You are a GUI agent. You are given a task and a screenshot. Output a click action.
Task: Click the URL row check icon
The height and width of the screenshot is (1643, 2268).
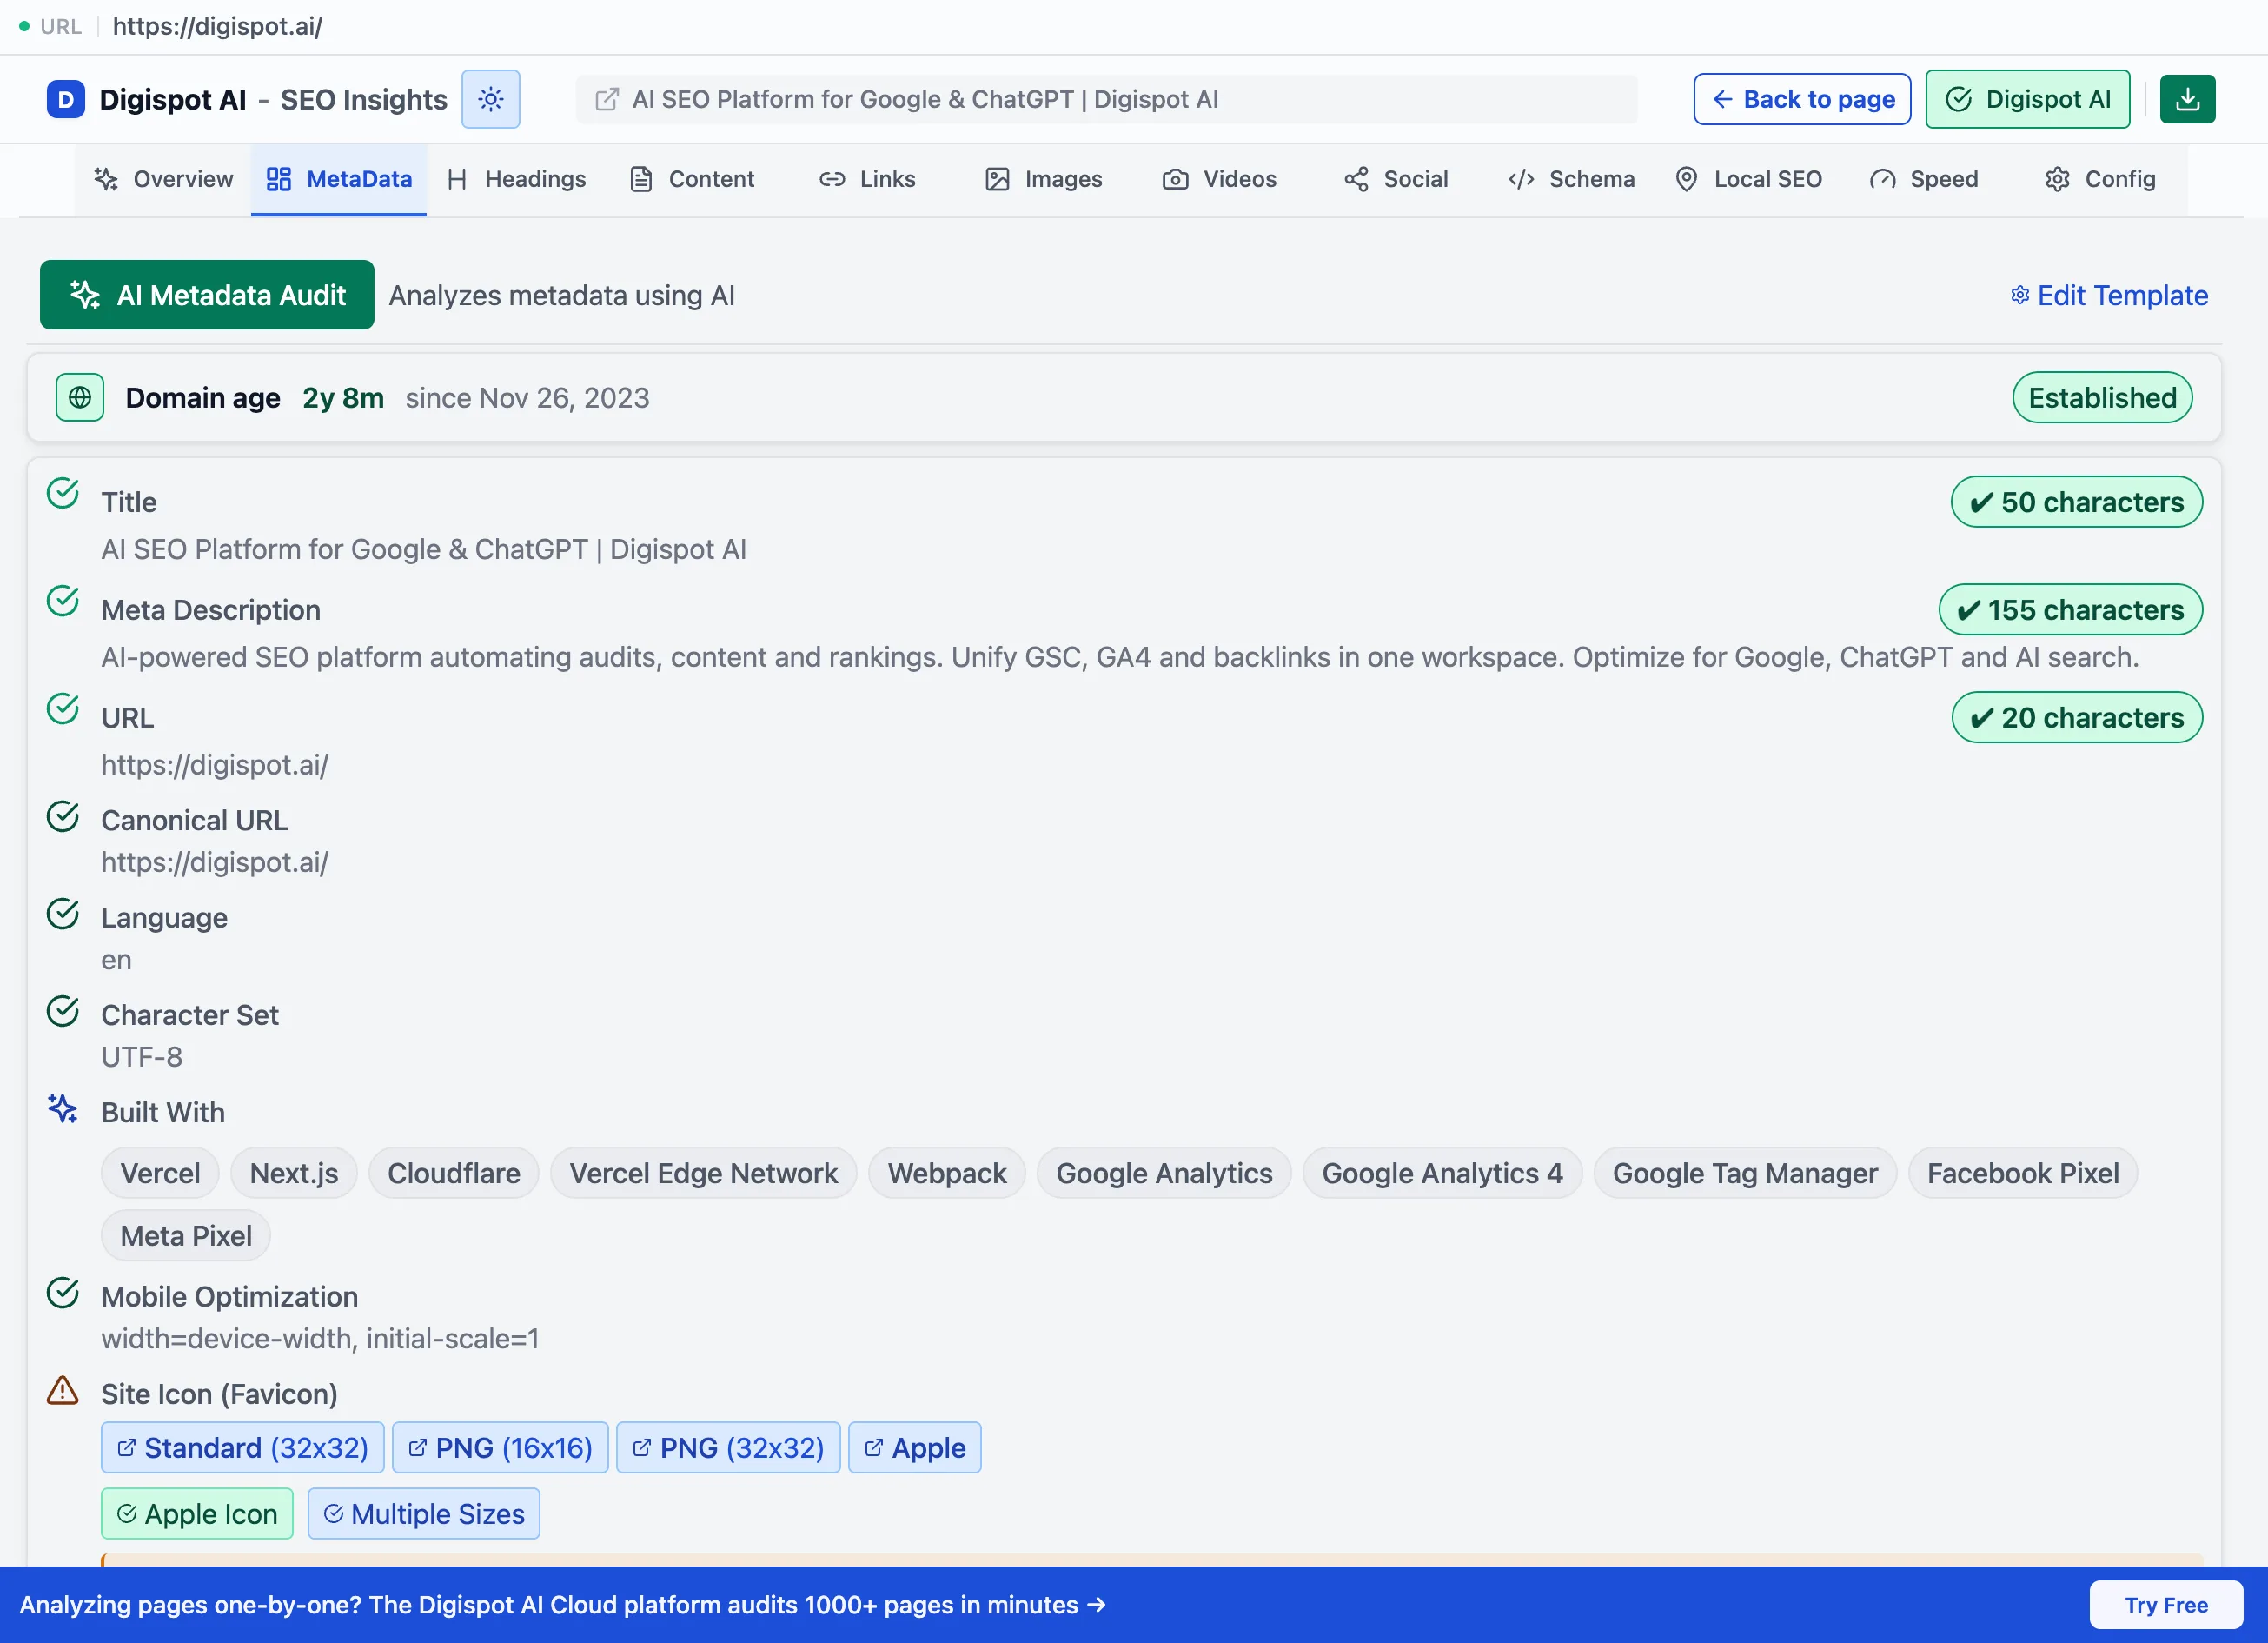pos(63,709)
